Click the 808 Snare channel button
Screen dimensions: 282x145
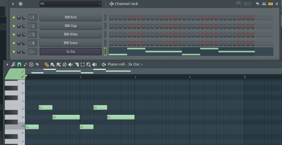coord(70,43)
